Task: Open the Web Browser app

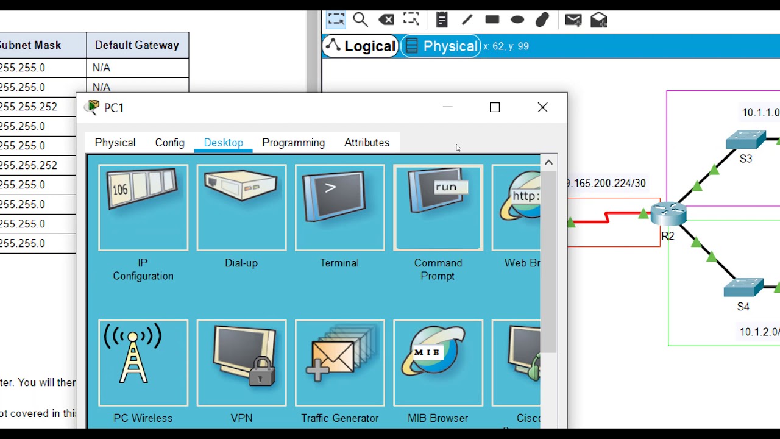Action: pyautogui.click(x=516, y=208)
